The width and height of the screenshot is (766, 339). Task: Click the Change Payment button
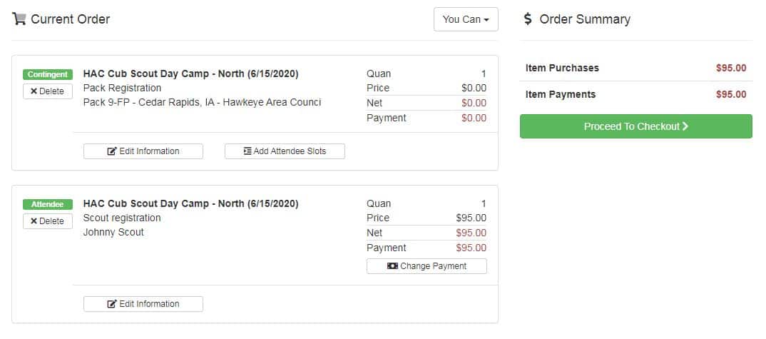coord(427,266)
